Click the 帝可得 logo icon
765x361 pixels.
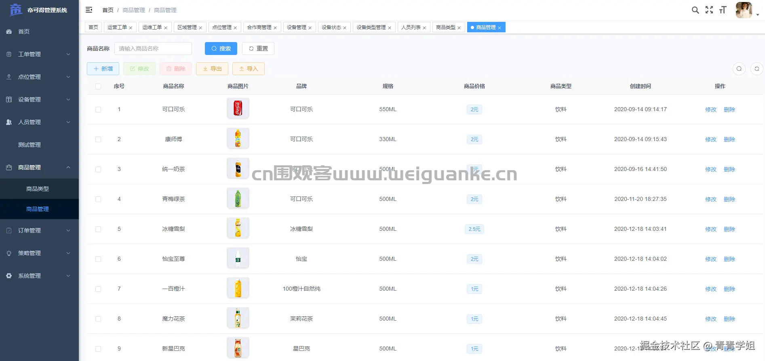(x=16, y=10)
